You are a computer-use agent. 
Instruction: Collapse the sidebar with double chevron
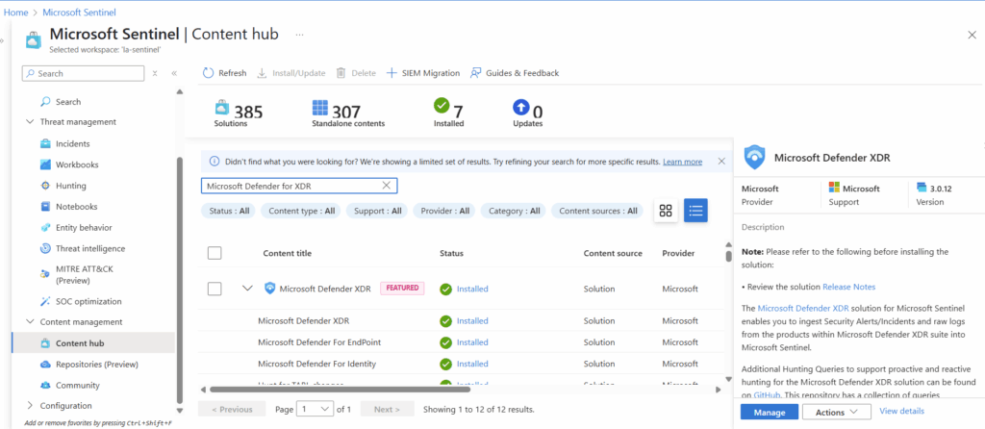click(174, 73)
